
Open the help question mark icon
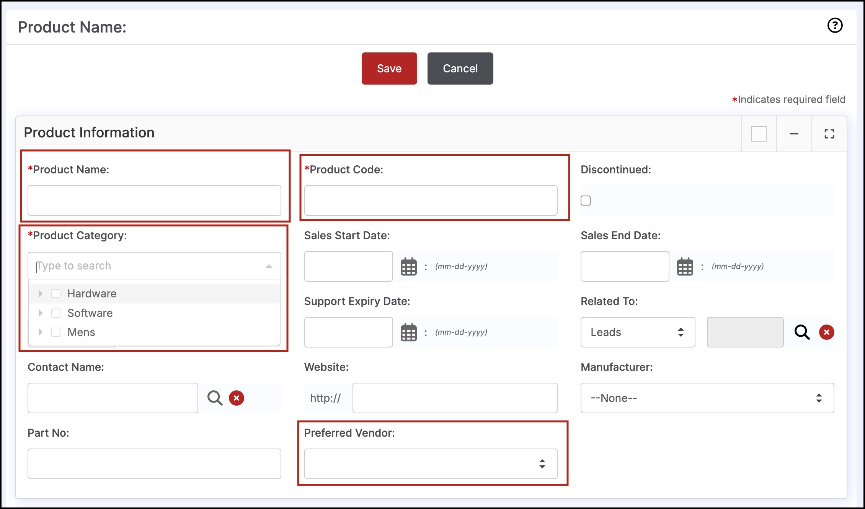(835, 26)
